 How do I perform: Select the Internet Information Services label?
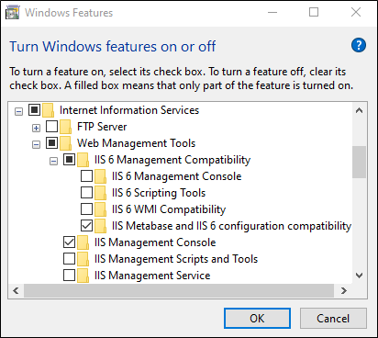click(x=129, y=110)
